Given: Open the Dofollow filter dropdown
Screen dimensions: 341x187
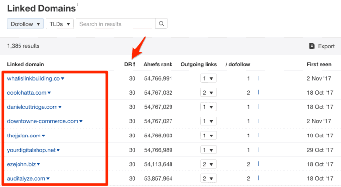Looking at the screenshot, I should pyautogui.click(x=25, y=24).
